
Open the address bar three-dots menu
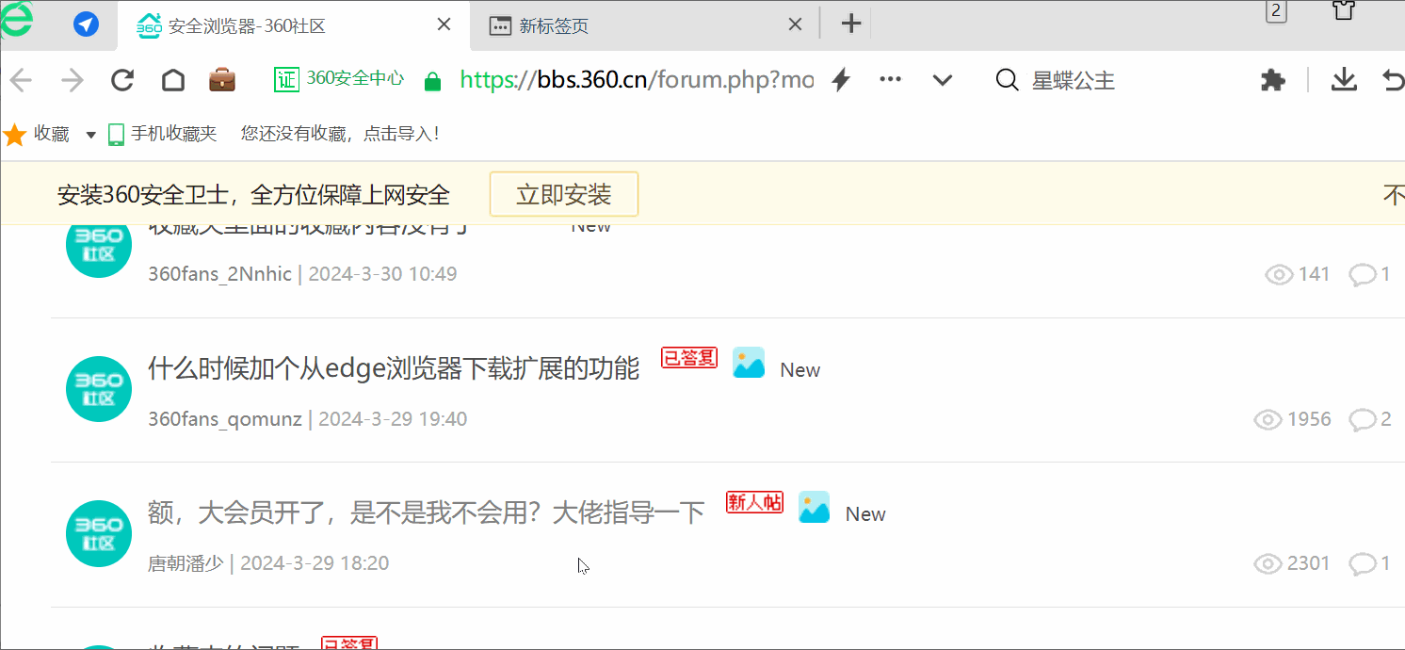click(x=890, y=80)
